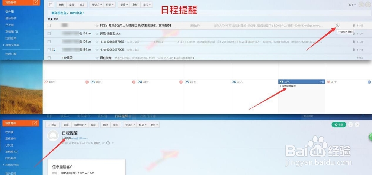This screenshot has height=175, width=372.
Task: Open next email with the arrow beside 收藏
Action: (x=357, y=125)
